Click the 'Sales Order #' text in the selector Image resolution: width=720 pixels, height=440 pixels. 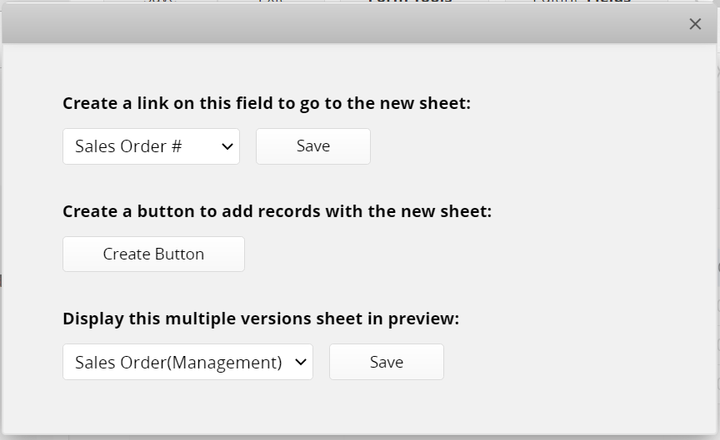128,146
